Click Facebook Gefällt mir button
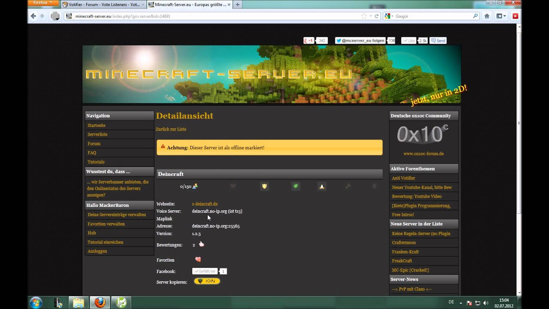The image size is (549, 309). (x=205, y=271)
